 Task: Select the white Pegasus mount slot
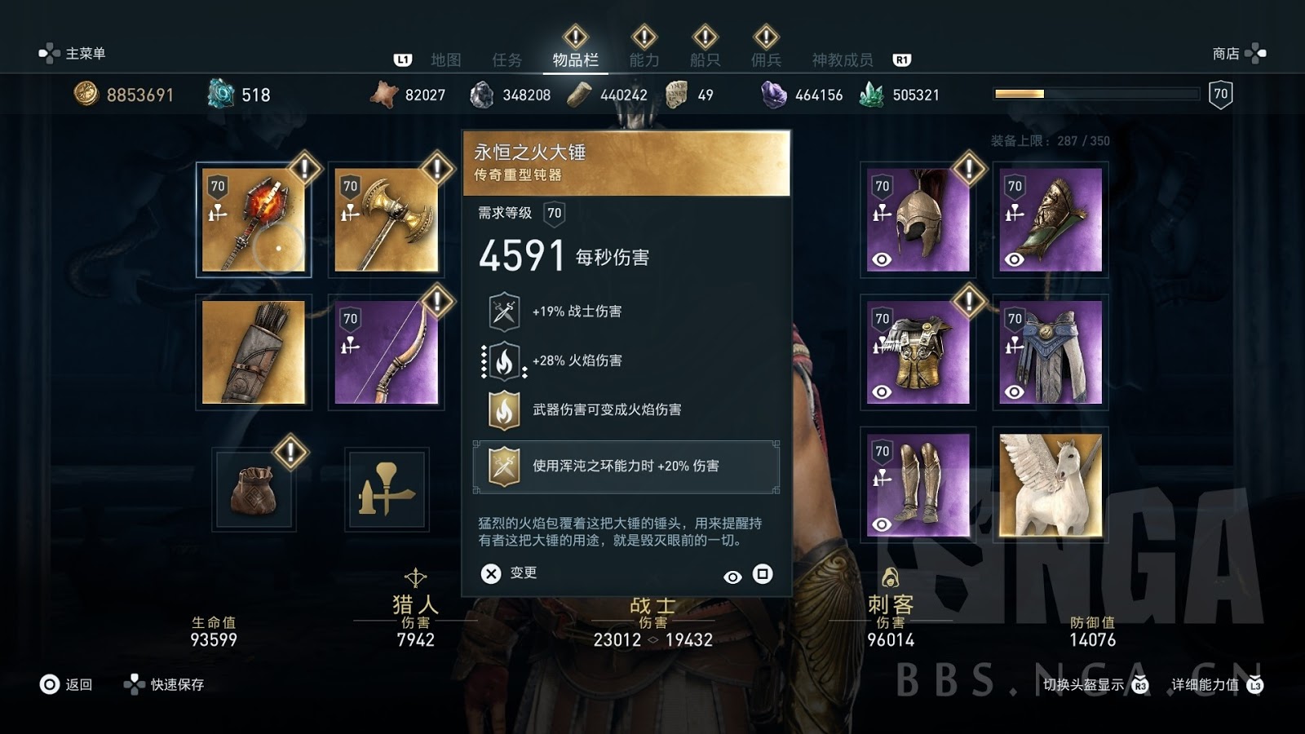coord(1051,485)
